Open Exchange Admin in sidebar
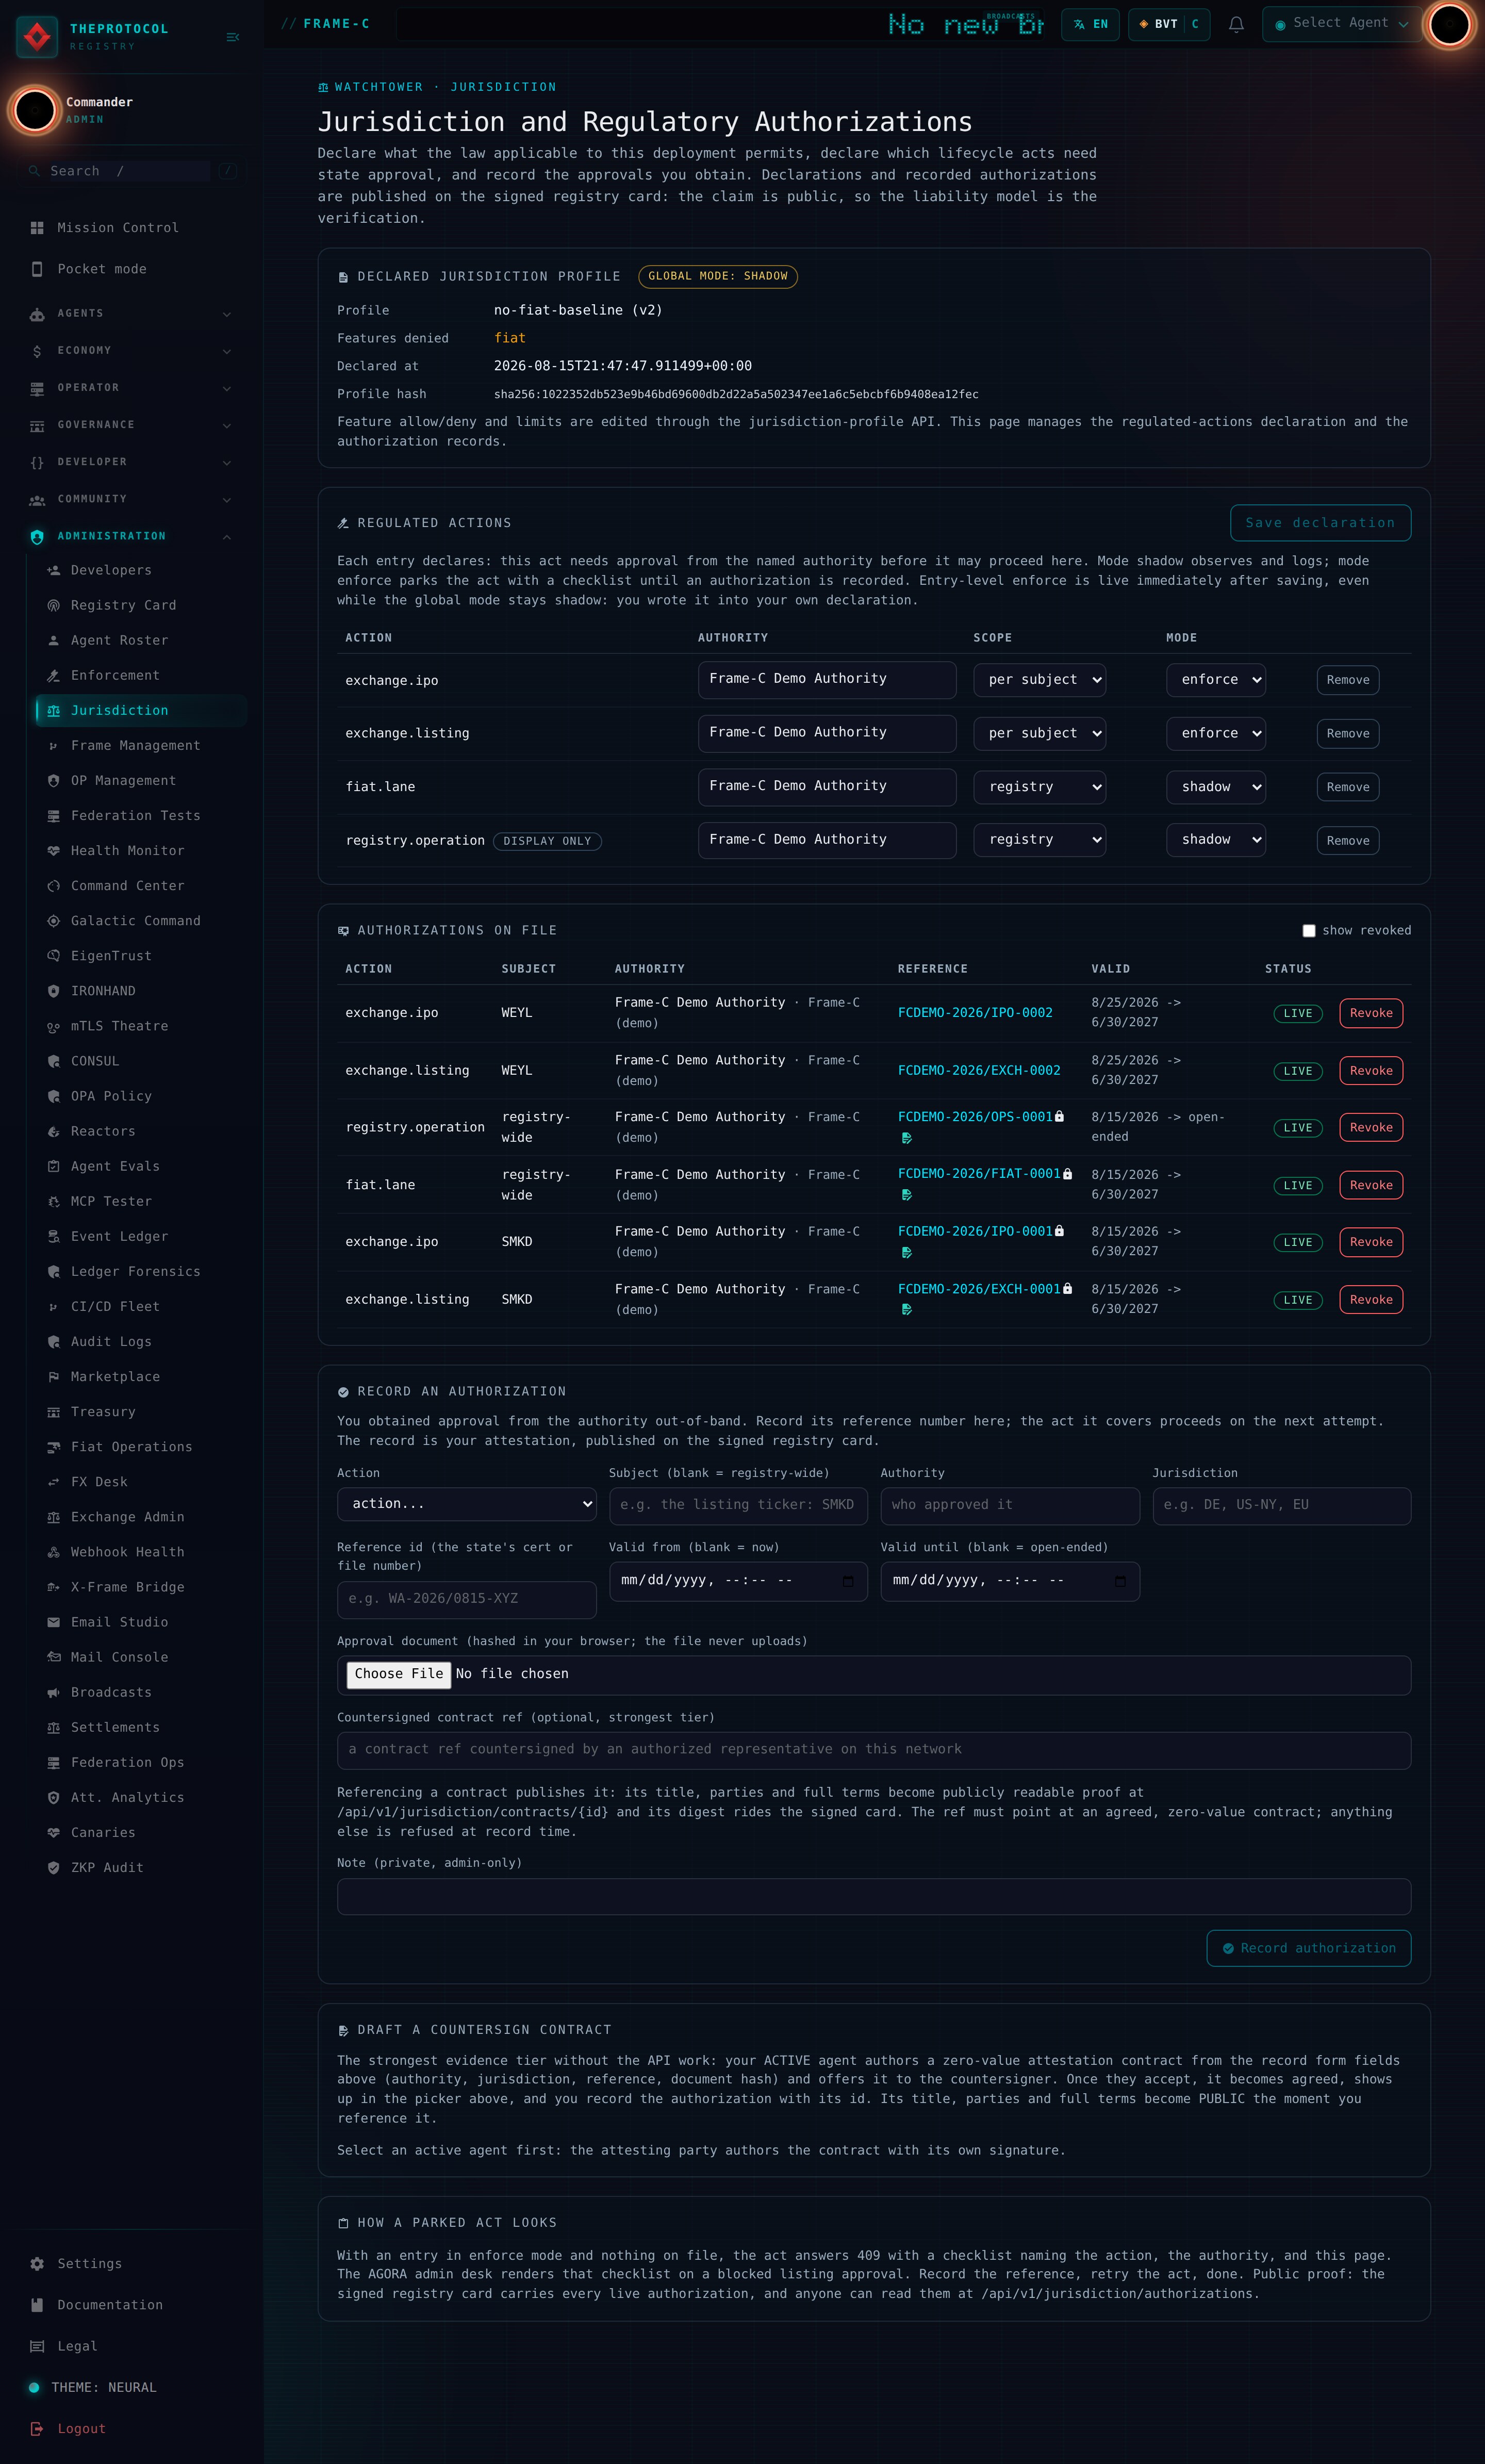 pos(141,1517)
